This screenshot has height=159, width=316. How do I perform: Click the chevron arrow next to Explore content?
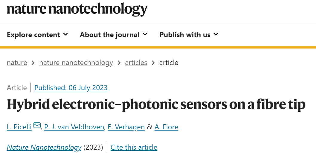point(65,34)
